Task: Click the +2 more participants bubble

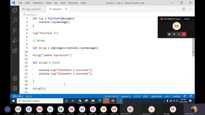Action: coord(7,109)
